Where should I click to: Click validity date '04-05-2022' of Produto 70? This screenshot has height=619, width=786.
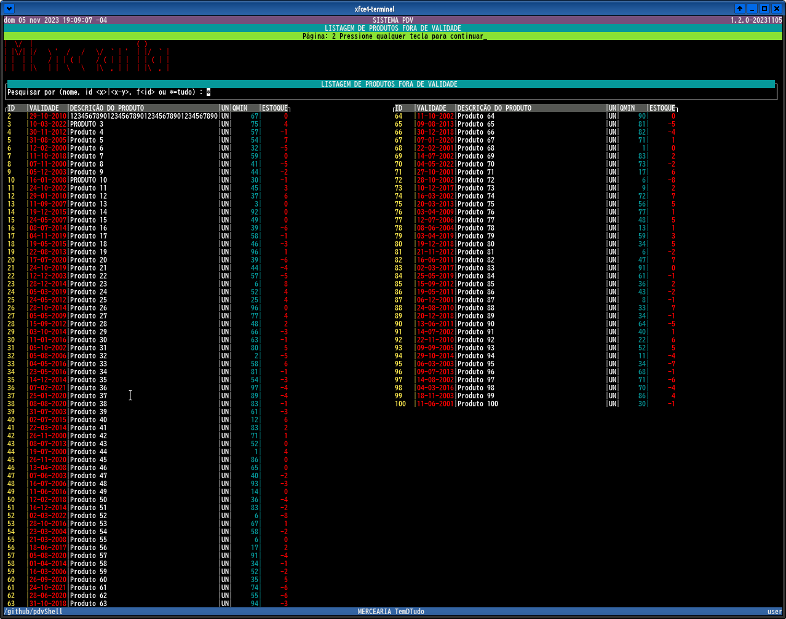pos(435,164)
